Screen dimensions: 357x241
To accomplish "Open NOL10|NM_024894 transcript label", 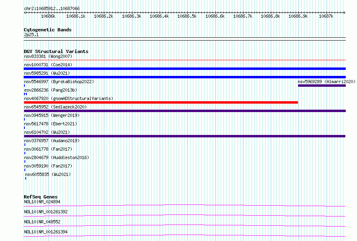I will (42, 202).
